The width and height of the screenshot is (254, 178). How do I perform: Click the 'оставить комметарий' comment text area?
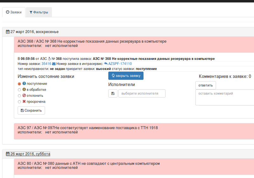[224, 97]
